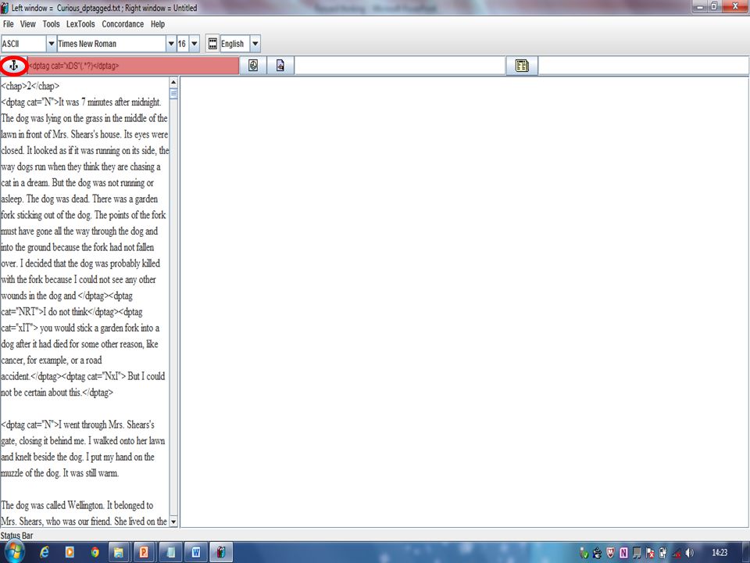Screen dimensions: 750x563
Task: Switch to PowerPoint in the taskbar
Action: click(144, 553)
